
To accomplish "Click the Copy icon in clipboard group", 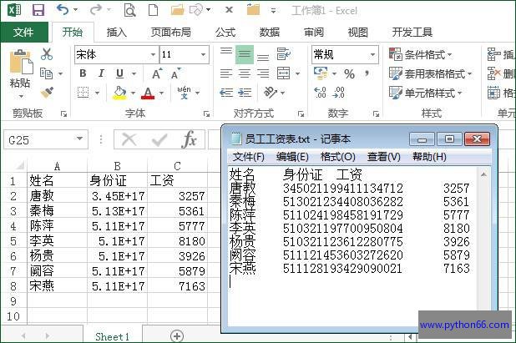I will 46,73.
